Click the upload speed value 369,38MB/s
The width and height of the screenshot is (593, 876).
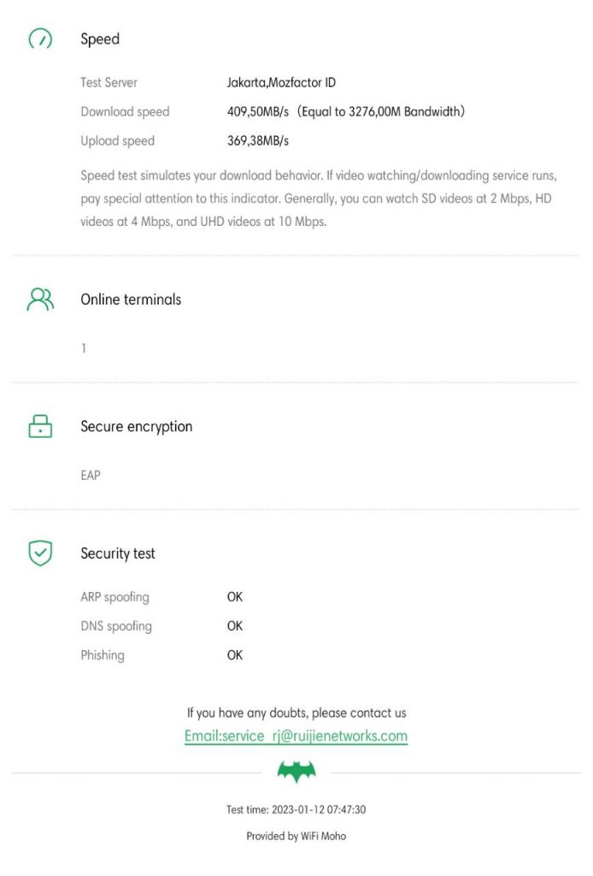257,140
